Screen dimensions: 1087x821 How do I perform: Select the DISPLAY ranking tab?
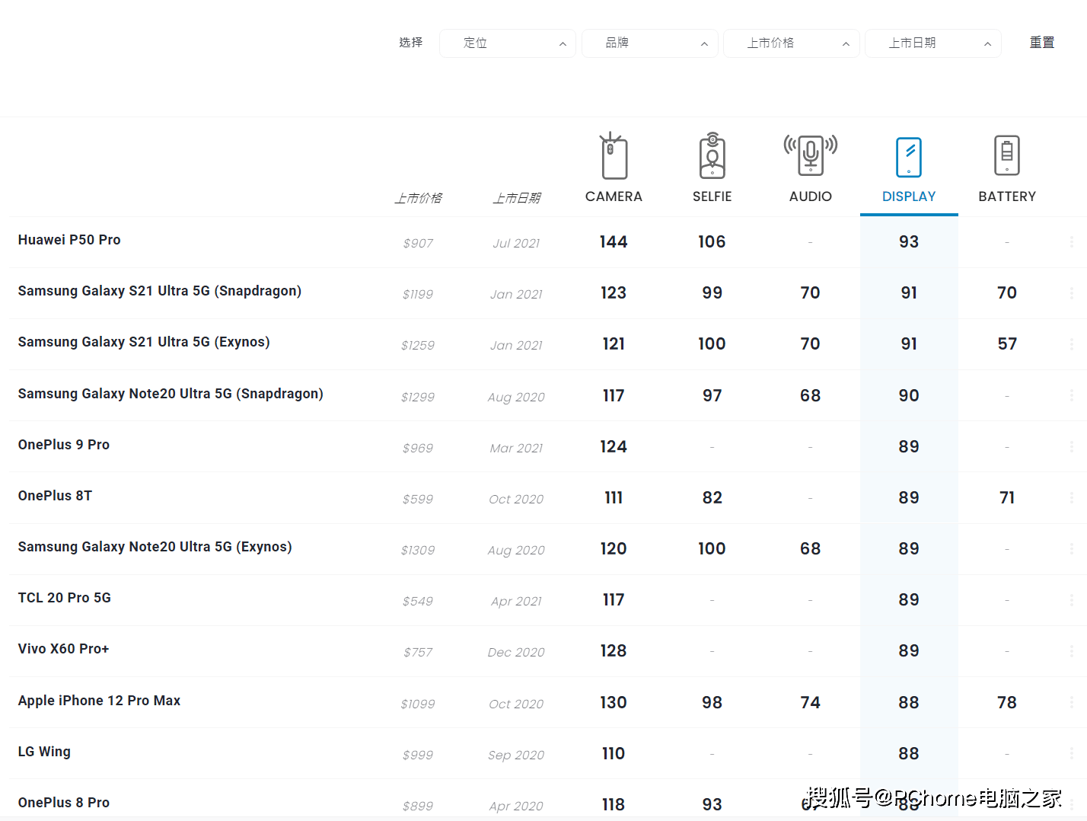(909, 196)
